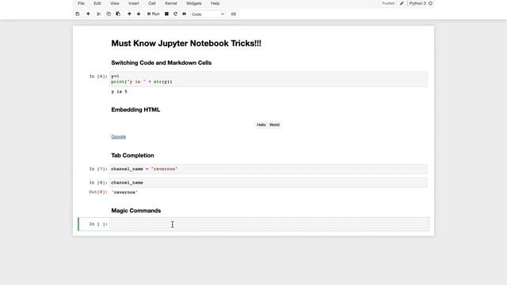Click the Embedding HTML heading
This screenshot has width=507, height=285.
coord(135,109)
